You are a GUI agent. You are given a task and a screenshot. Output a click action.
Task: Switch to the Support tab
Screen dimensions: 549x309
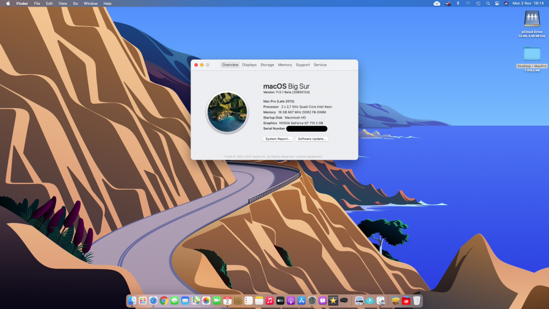[303, 65]
